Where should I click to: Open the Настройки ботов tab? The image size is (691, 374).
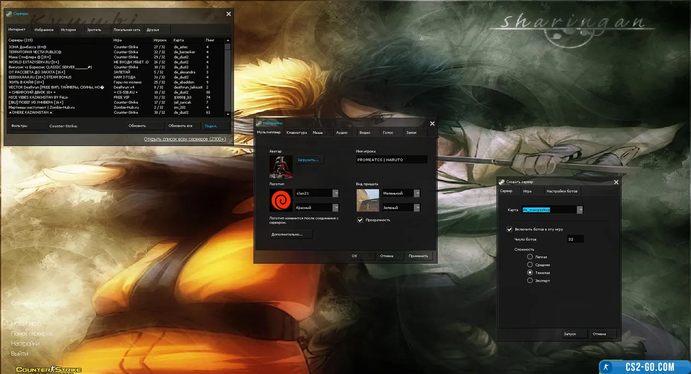tap(562, 191)
